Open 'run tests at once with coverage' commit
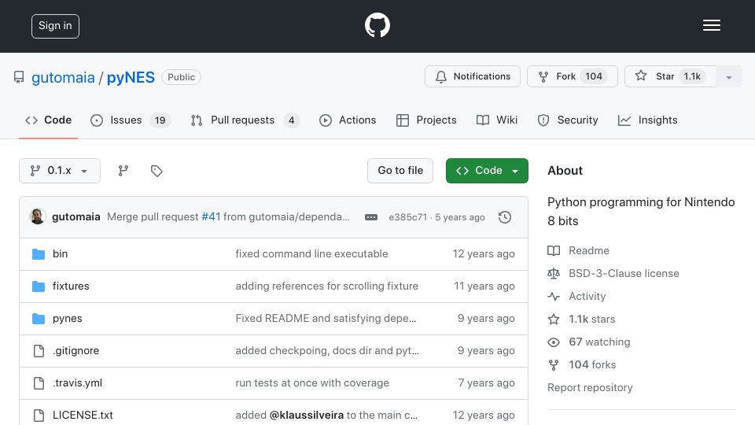Viewport: 755px width, 425px height. 312,383
